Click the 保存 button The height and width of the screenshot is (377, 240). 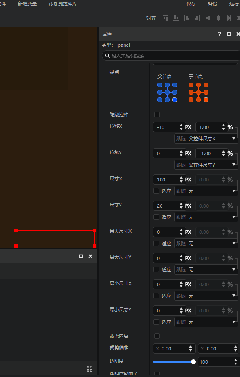pos(191,4)
